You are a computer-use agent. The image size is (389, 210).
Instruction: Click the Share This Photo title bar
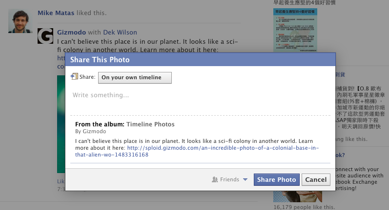[x=200, y=59]
